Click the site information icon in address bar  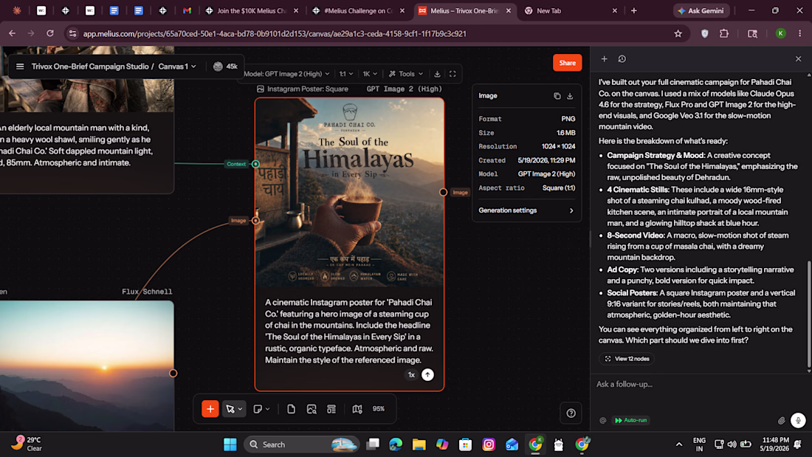coord(72,34)
